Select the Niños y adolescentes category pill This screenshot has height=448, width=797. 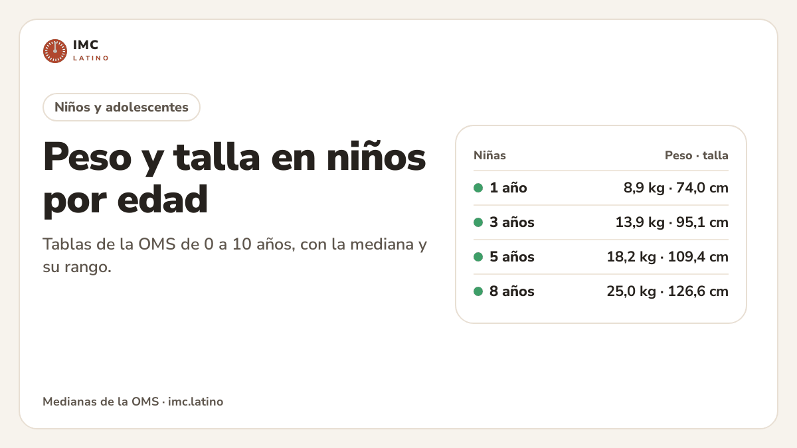point(122,107)
